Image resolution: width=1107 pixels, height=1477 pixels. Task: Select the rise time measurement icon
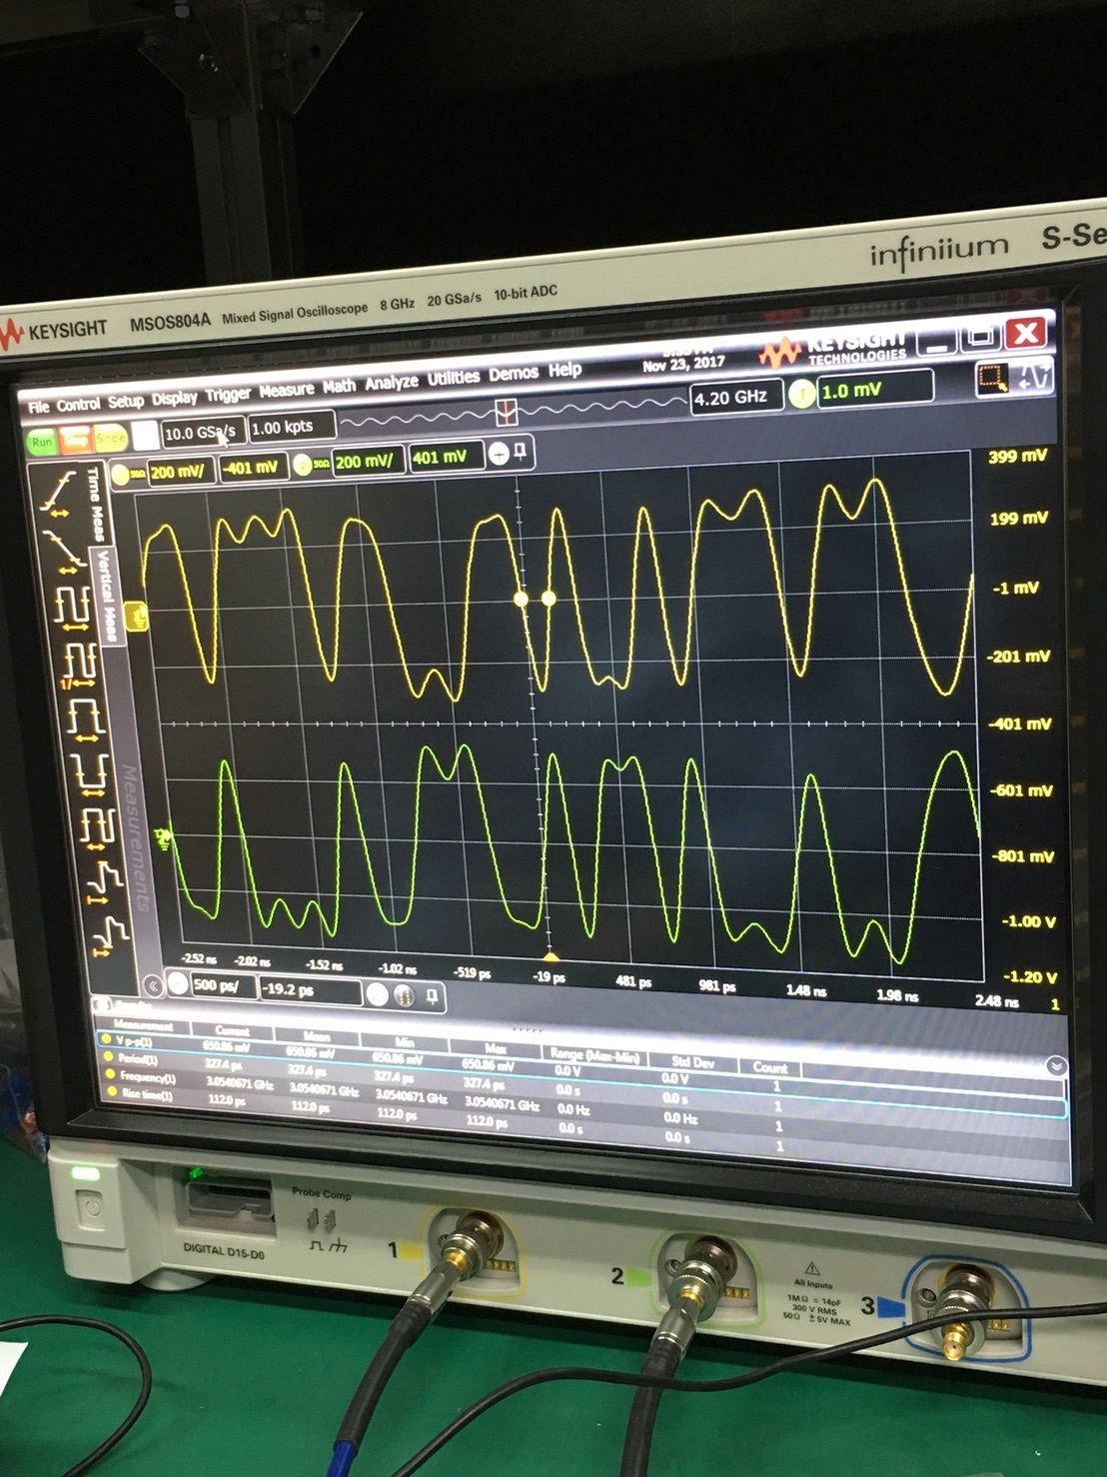tap(57, 495)
